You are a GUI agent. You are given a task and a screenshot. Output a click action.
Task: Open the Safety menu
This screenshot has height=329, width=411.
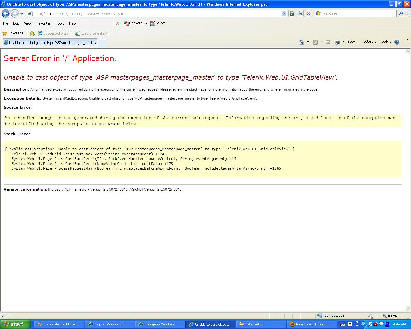(x=370, y=42)
